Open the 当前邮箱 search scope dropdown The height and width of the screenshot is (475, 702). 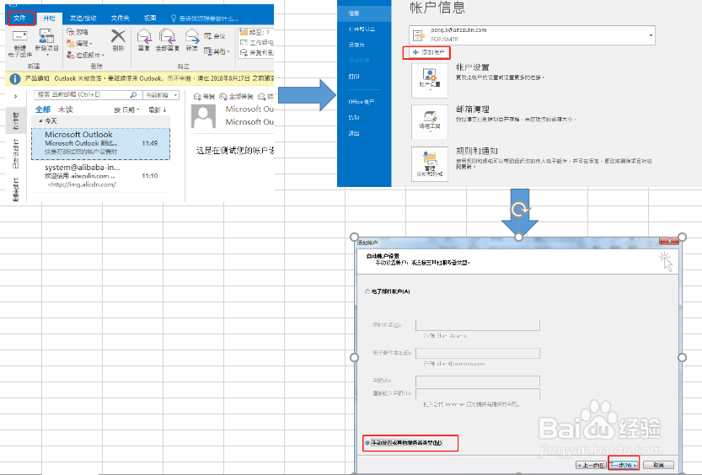161,95
